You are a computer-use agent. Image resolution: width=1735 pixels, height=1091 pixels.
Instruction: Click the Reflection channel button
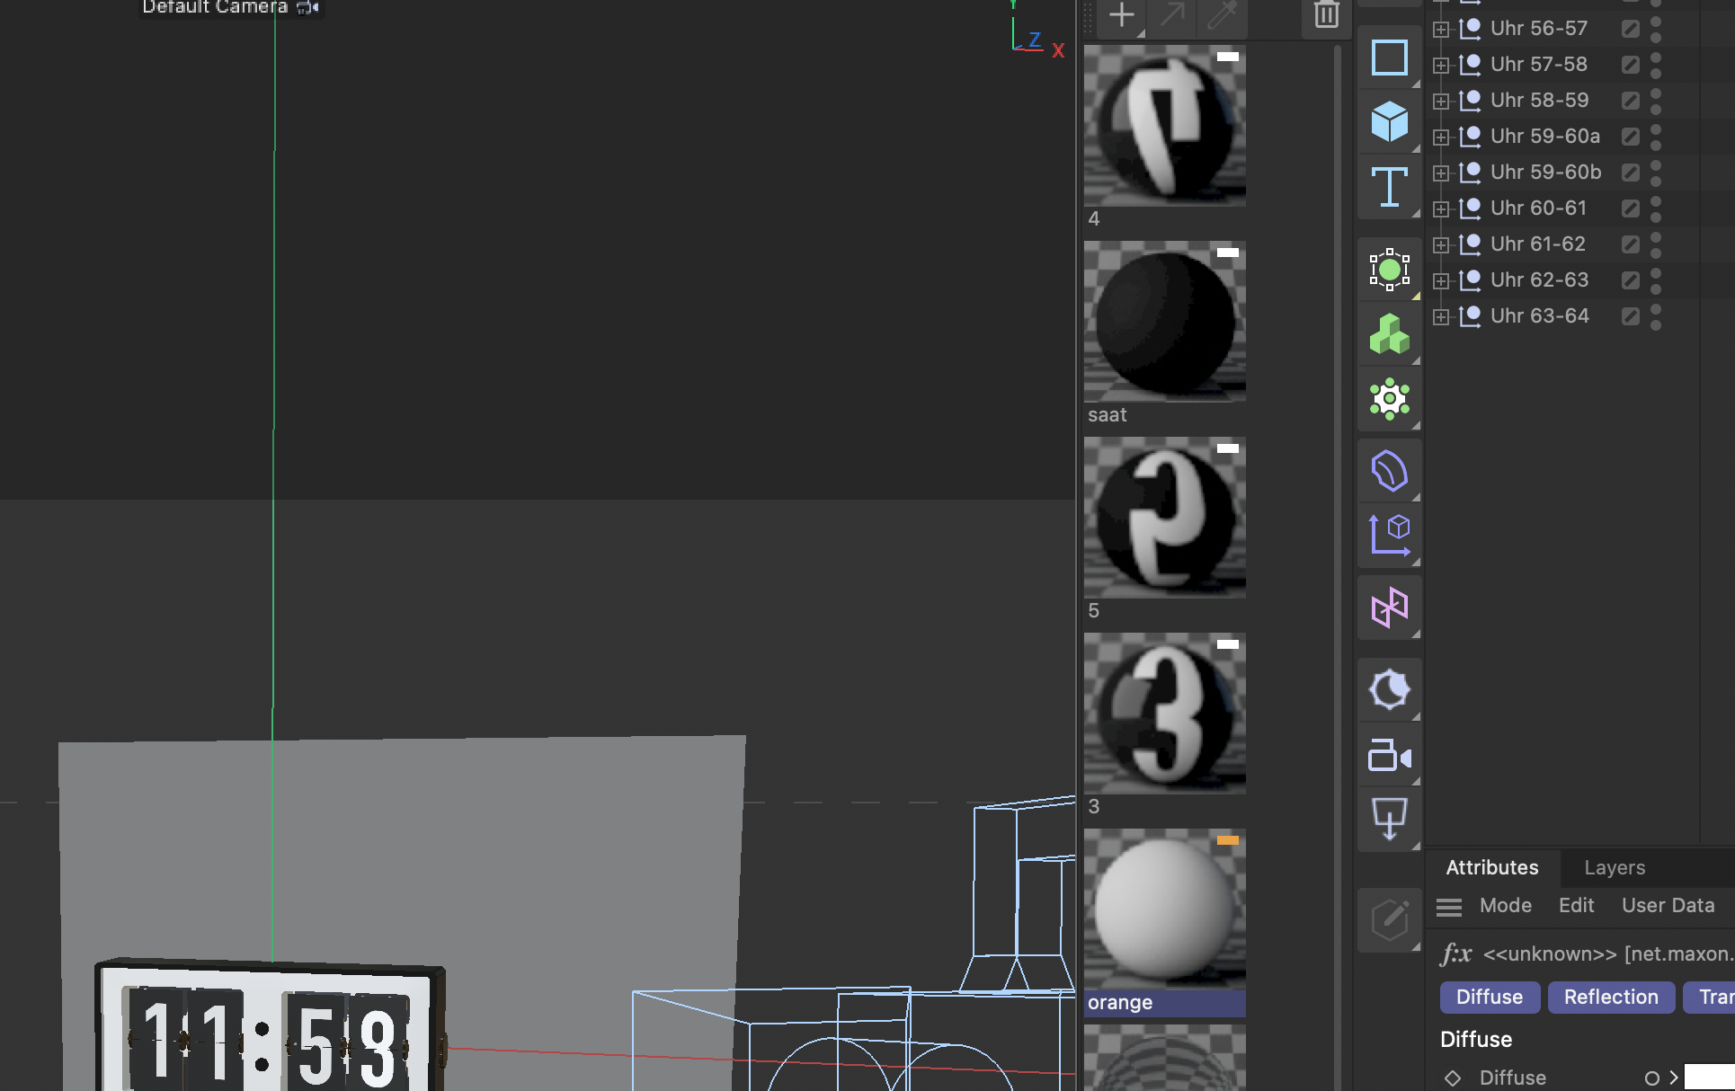(1611, 998)
